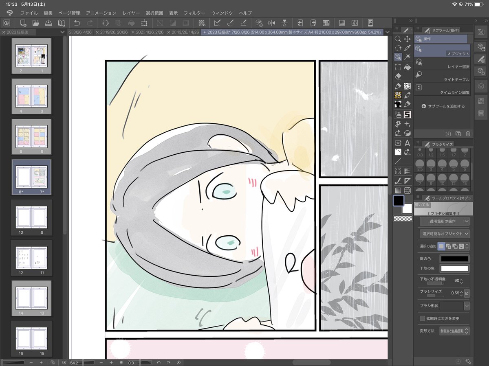Screen dimensions: 489x366
Task: Adjust 下地の不透明度 stepper arrows
Action: pos(461,281)
